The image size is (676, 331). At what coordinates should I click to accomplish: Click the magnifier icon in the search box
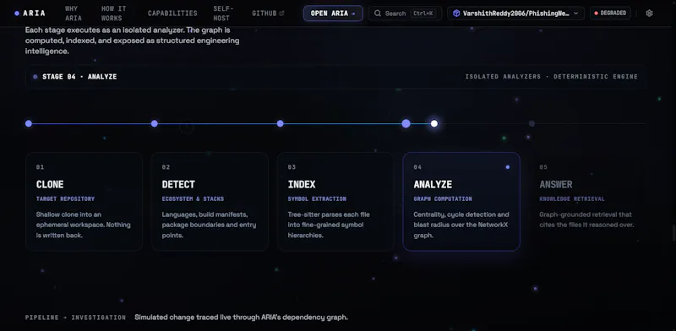click(x=378, y=14)
